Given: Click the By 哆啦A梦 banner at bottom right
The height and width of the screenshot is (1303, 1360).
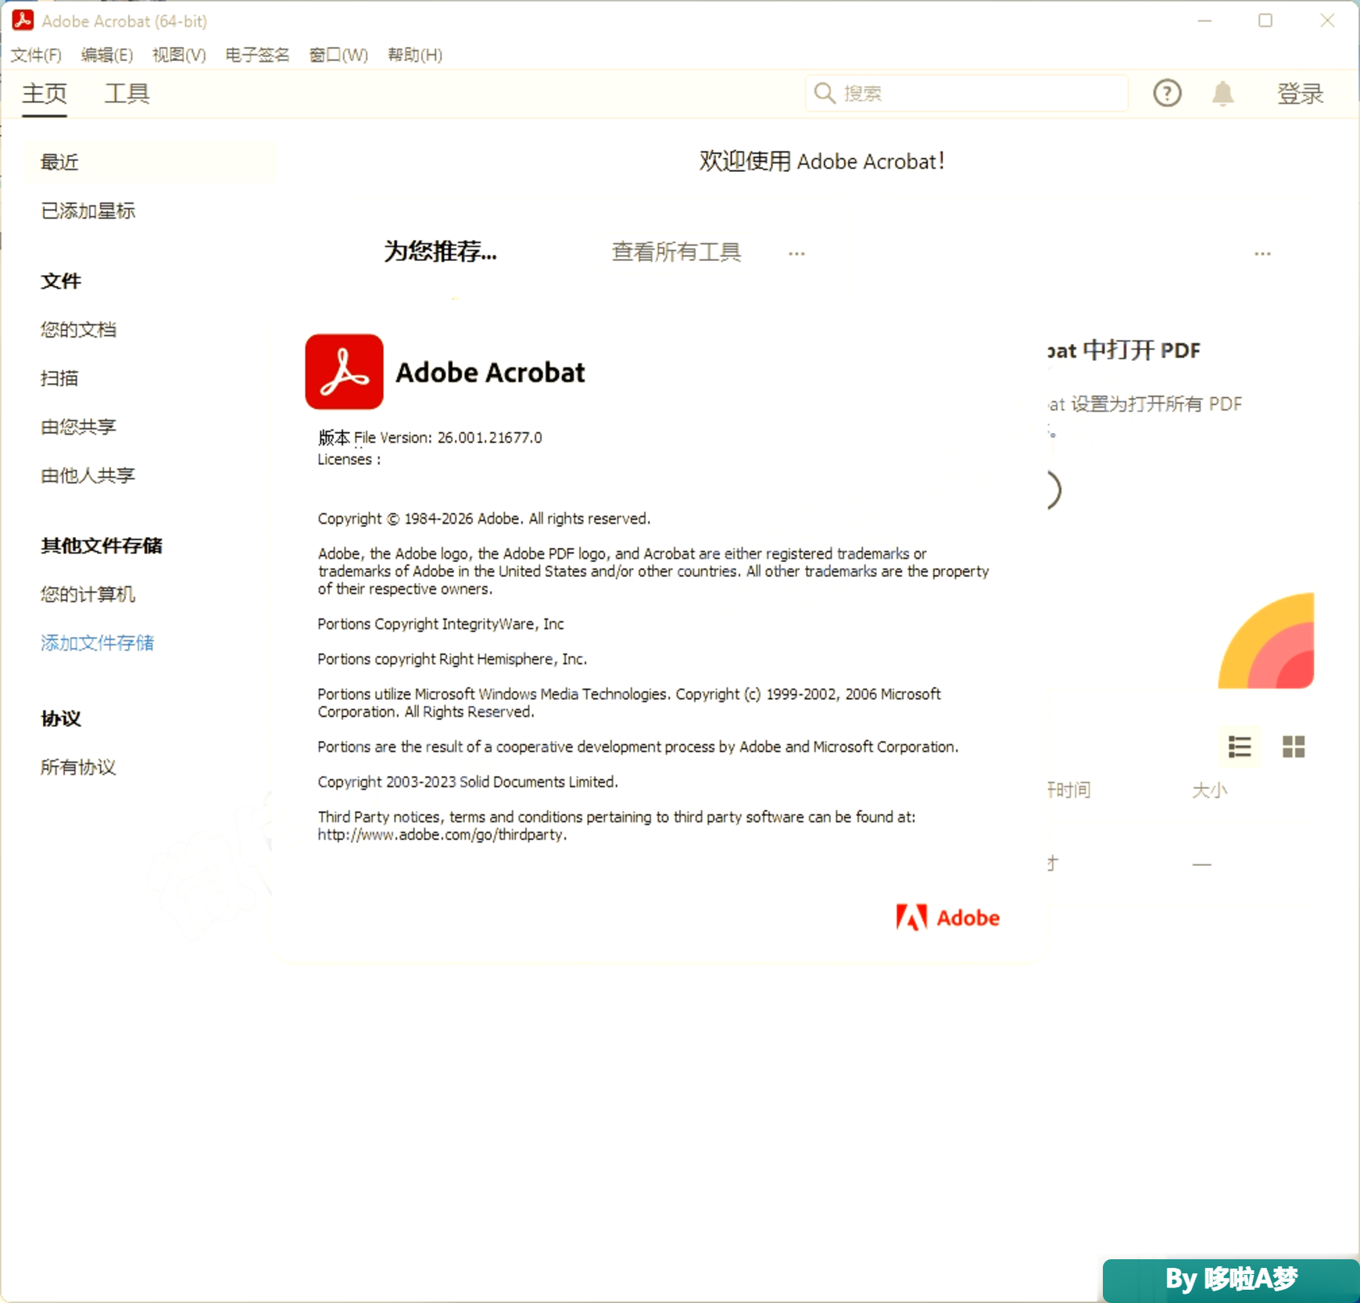Looking at the screenshot, I should click(1231, 1280).
